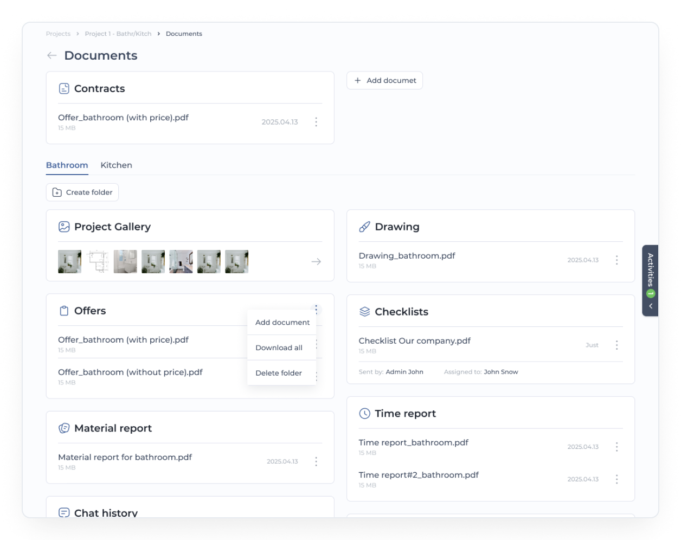This screenshot has height=540, width=681.
Task: Open Checklist Our company.pdf
Action: point(414,341)
